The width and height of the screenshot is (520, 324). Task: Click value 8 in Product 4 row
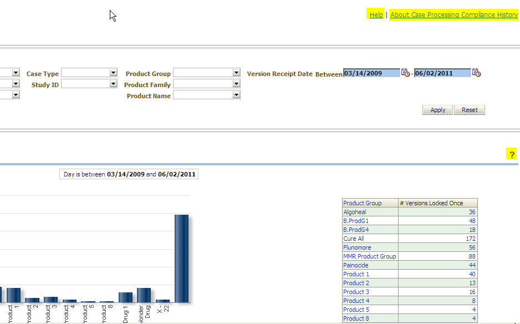point(473,301)
